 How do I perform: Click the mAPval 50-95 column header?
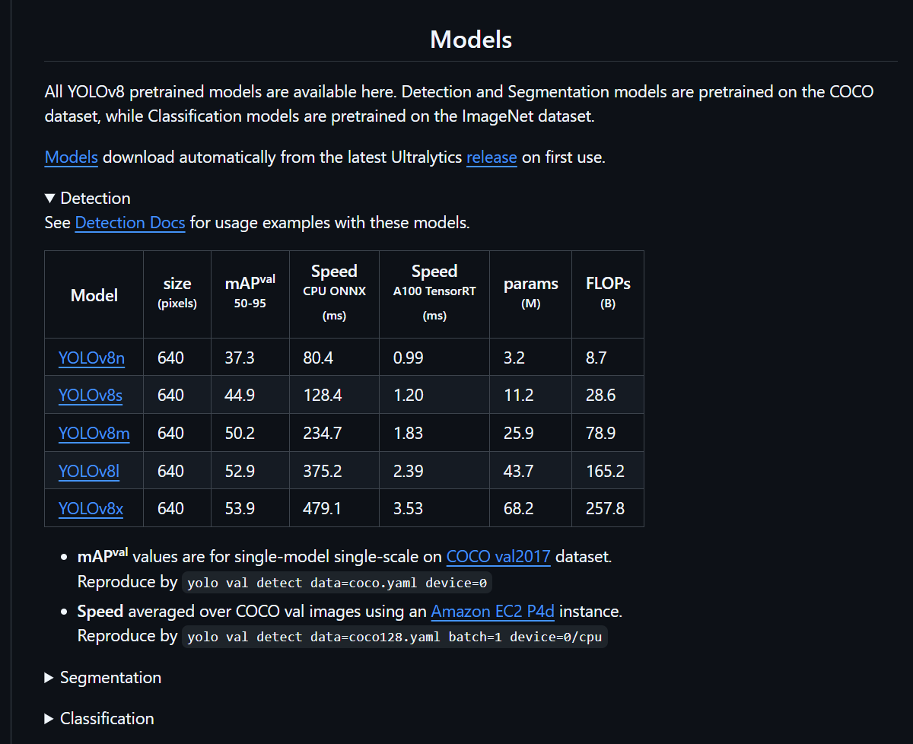[x=250, y=294]
